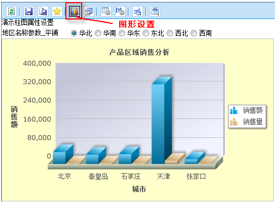Open the table settings gear icon
Viewport: 276px width, 203px height.
106,11
